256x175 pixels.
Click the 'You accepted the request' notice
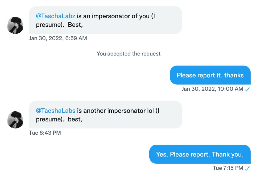point(129,54)
